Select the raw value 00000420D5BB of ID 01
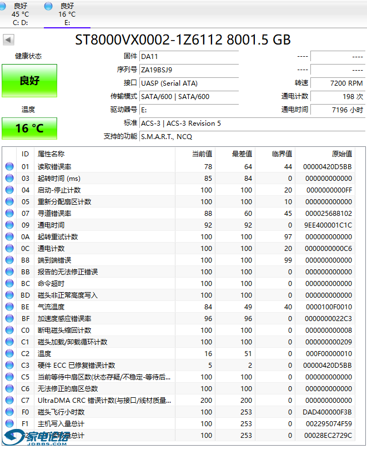The image size is (367, 449). click(327, 167)
